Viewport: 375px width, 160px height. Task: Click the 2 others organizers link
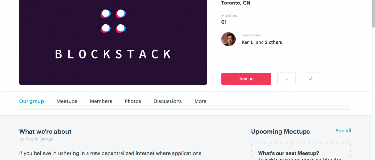point(273,42)
